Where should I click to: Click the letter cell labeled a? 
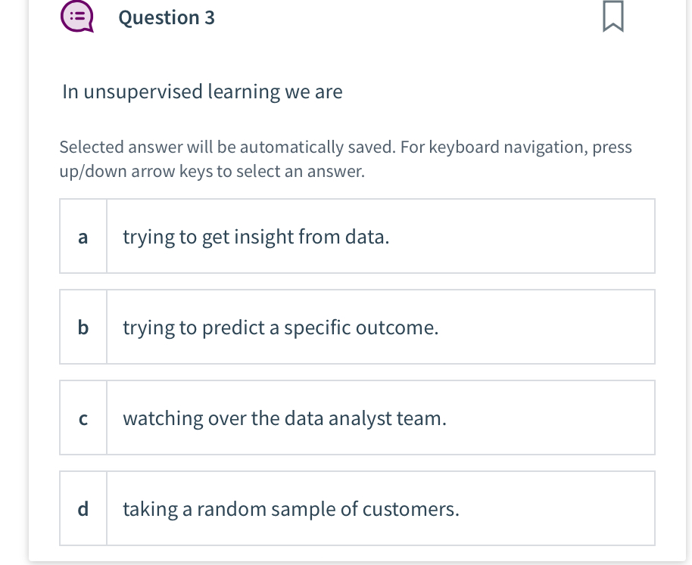click(83, 236)
